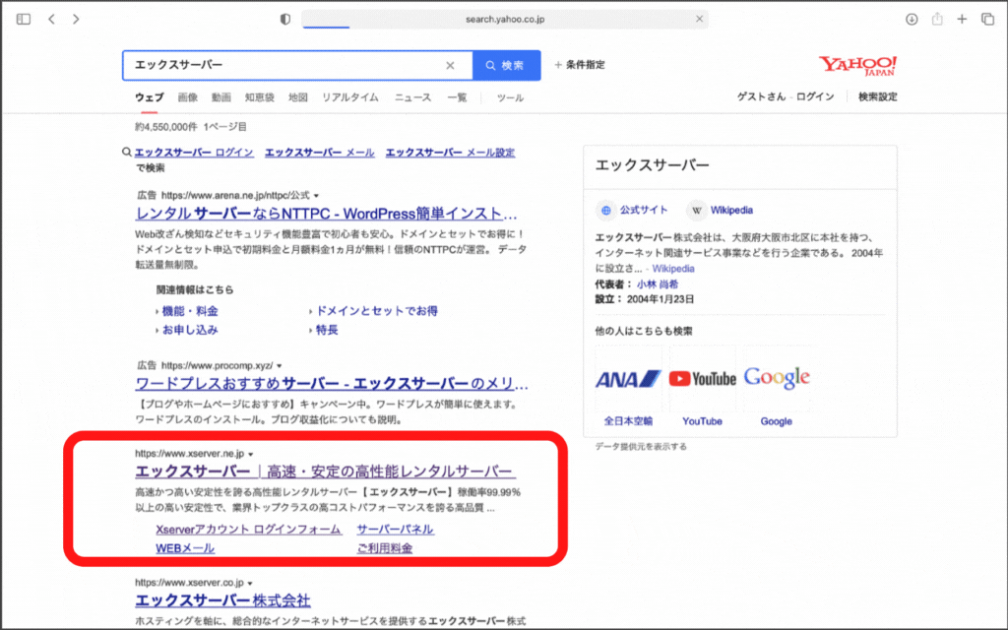The width and height of the screenshot is (1008, 630).
Task: Open the WEBメール link
Action: [x=185, y=548]
